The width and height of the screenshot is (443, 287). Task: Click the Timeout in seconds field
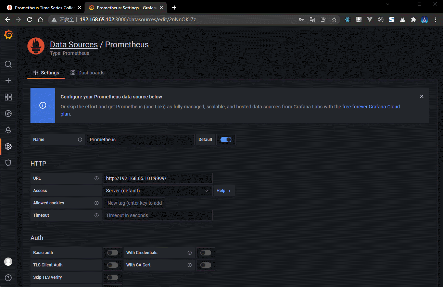tap(158, 215)
